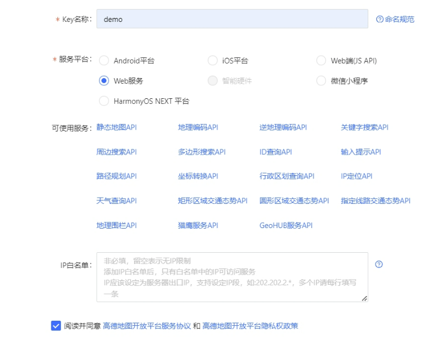Click the 天气查询API link
The width and height of the screenshot is (428, 337).
click(x=117, y=201)
